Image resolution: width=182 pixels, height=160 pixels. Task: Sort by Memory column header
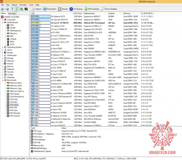click(x=131, y=13)
